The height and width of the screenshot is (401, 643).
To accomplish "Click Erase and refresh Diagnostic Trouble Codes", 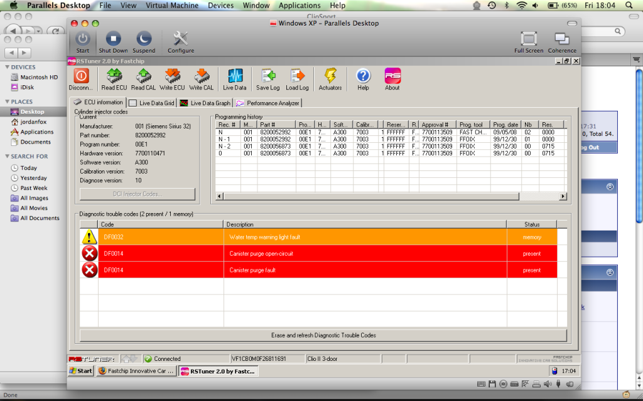I will tap(323, 335).
